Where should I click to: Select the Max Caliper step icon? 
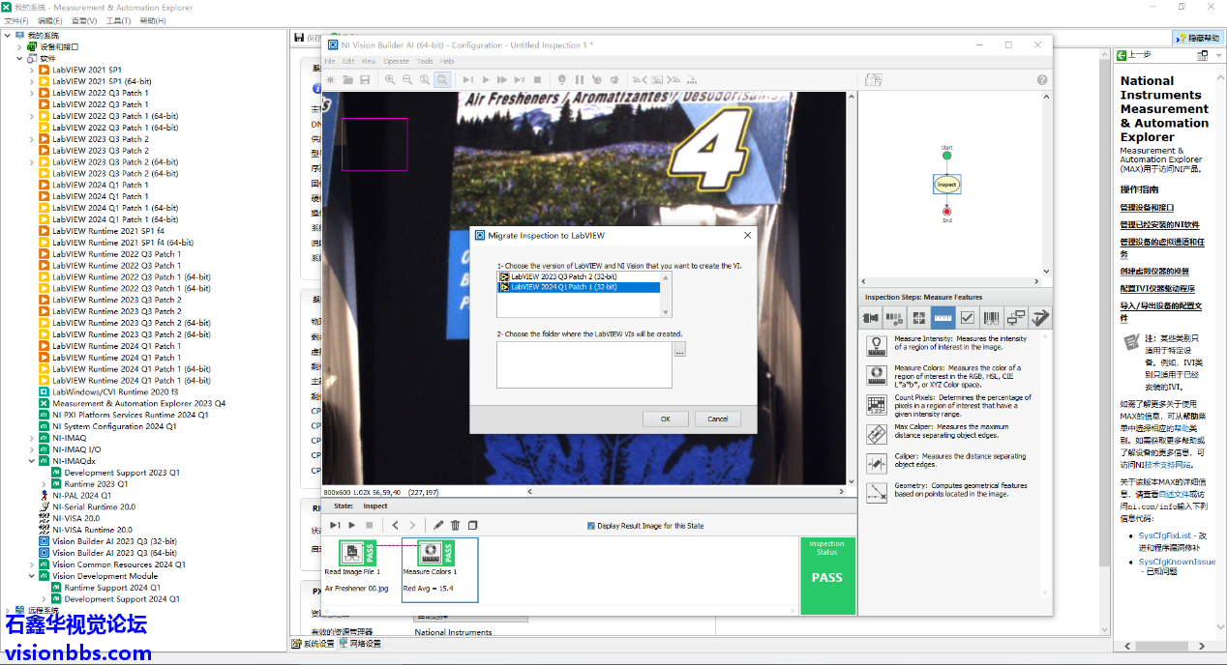point(877,434)
